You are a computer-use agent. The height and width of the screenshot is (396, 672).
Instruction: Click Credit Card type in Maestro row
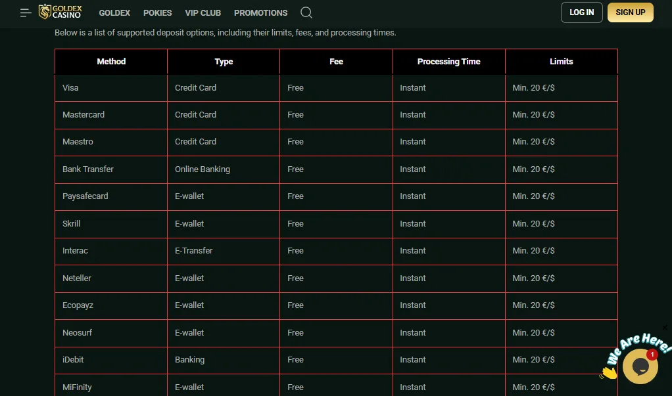pos(224,142)
